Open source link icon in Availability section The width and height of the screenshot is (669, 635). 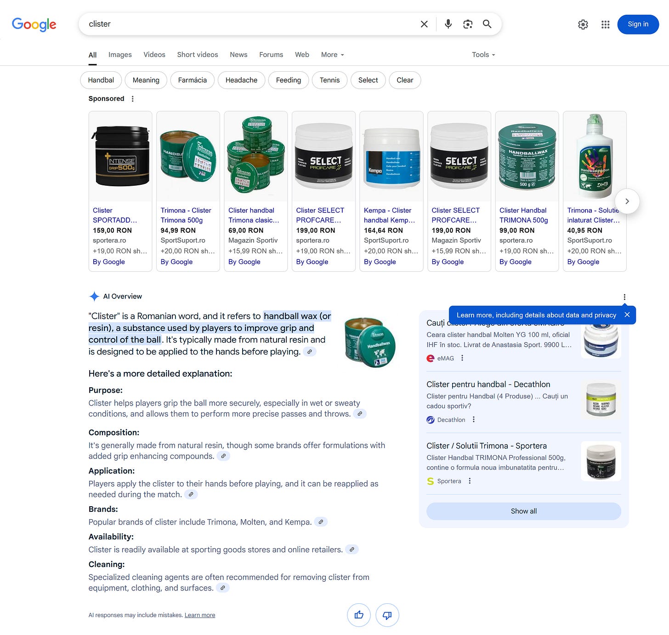point(352,549)
